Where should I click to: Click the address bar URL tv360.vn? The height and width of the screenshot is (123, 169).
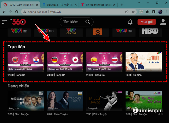(56, 12)
